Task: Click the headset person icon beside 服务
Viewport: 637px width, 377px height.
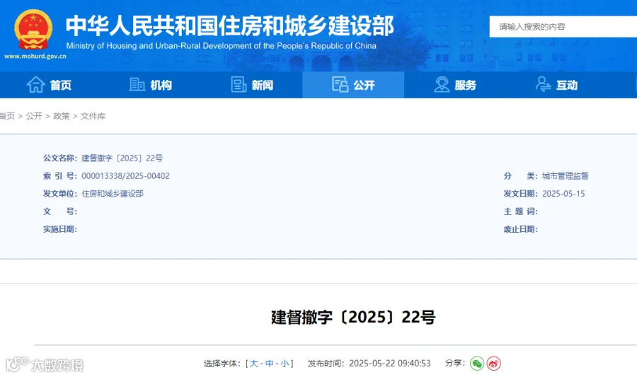Action: (442, 84)
